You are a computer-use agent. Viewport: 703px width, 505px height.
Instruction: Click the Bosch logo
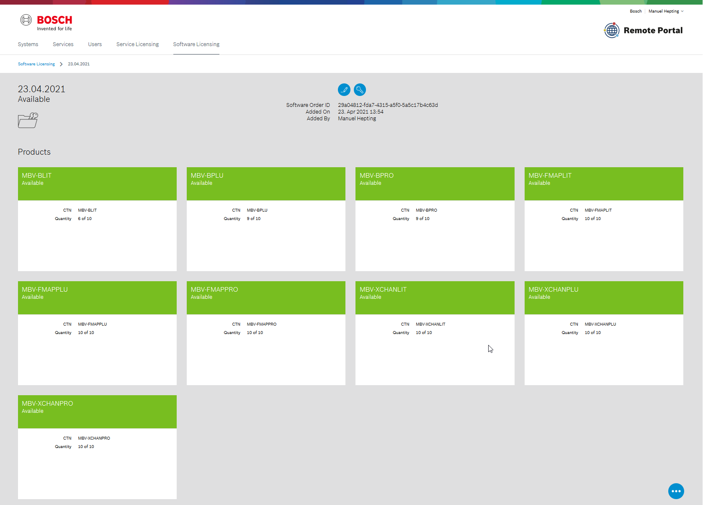pyautogui.click(x=46, y=22)
